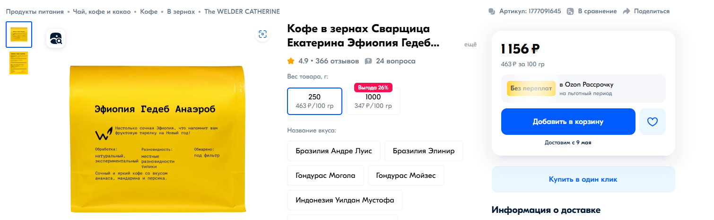Open the Кофе breadcrumb category
Viewport: 714px width, 220px height.
click(149, 11)
